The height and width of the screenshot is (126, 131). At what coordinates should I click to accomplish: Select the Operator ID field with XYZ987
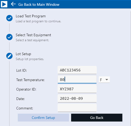click(x=77, y=89)
